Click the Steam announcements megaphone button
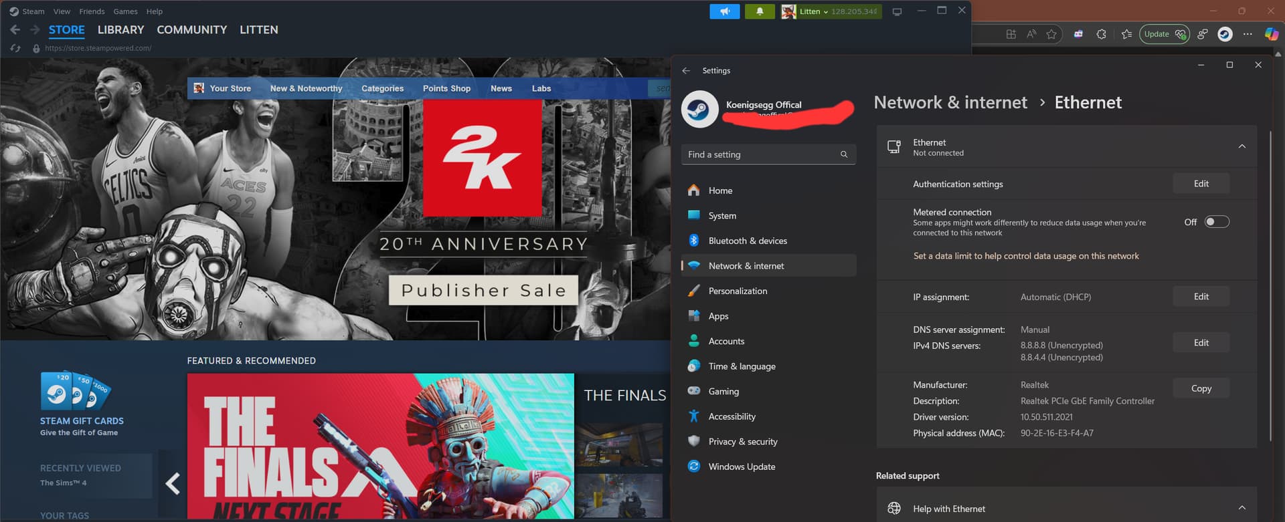Screen dimensions: 1285x522 click(x=724, y=11)
